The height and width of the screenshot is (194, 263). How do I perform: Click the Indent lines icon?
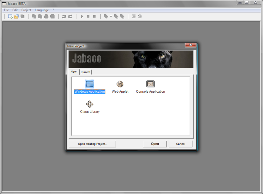click(x=134, y=16)
